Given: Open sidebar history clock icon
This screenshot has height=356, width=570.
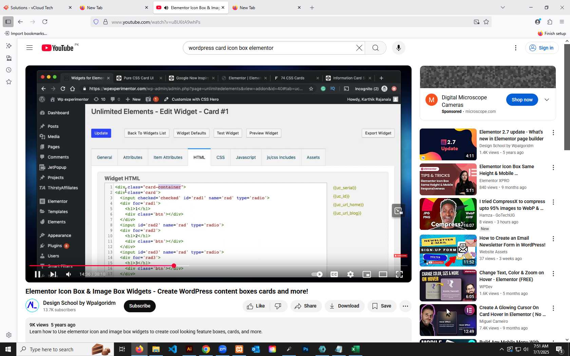Looking at the screenshot, I should [9, 70].
